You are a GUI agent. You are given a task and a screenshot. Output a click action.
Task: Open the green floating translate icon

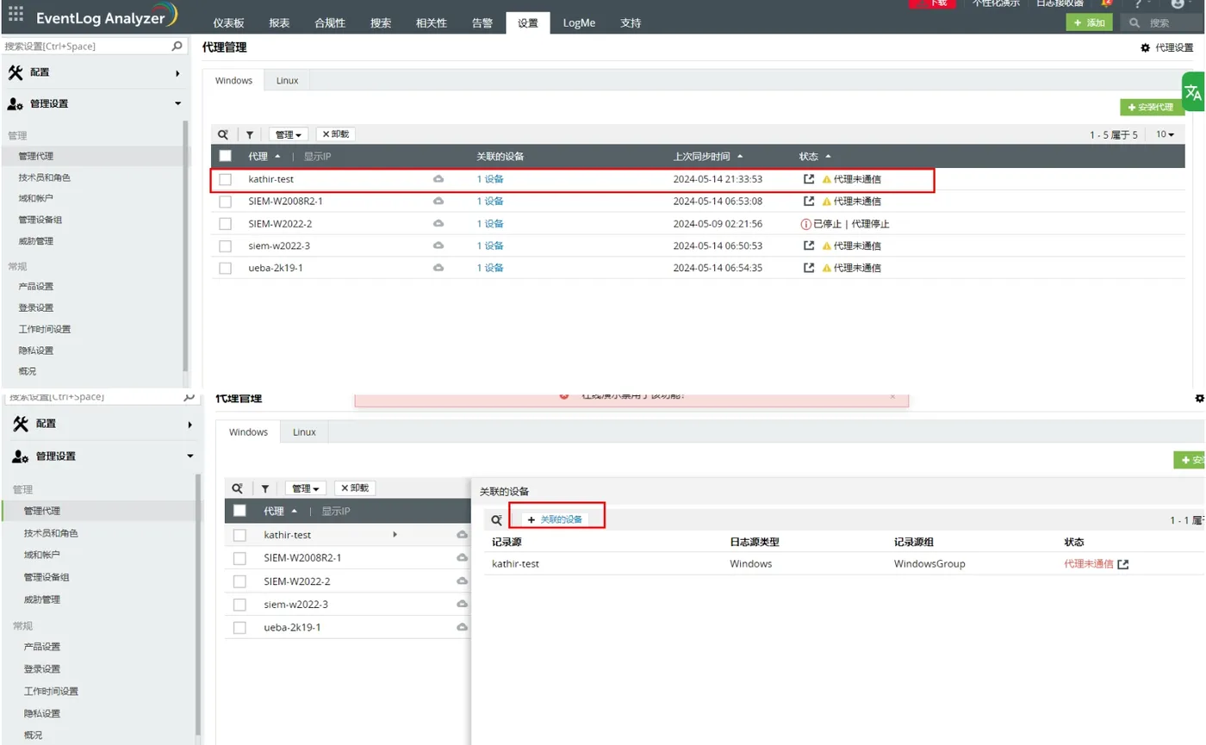click(x=1193, y=92)
